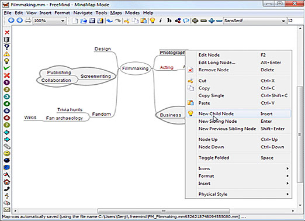
Task: Add the left-pointing arrow icon from sidebar
Action: (x=7, y=132)
